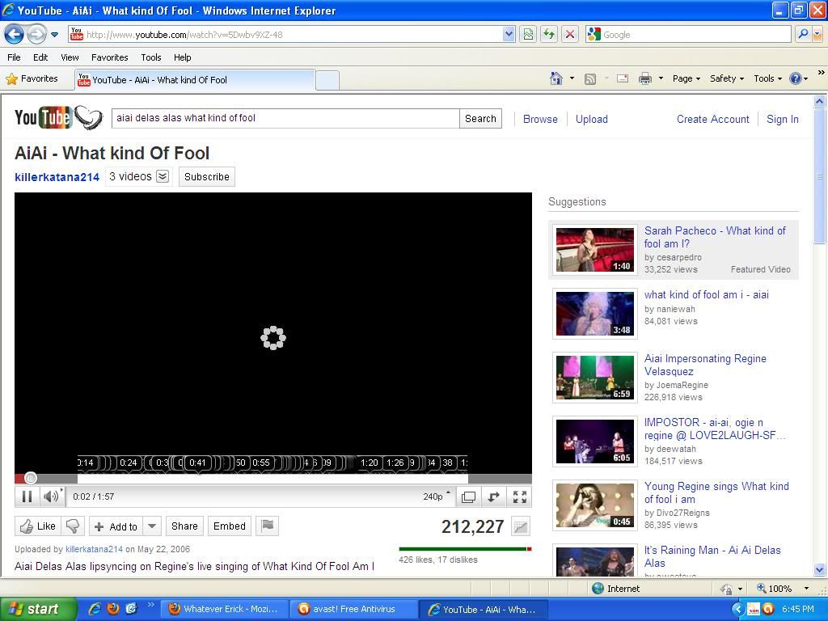This screenshot has height=621, width=828.
Task: Open the Share options
Action: click(x=184, y=526)
